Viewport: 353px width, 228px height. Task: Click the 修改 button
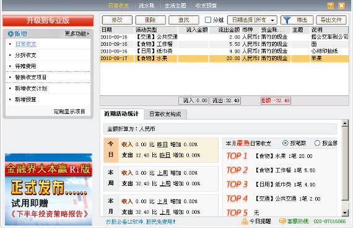(x=117, y=20)
